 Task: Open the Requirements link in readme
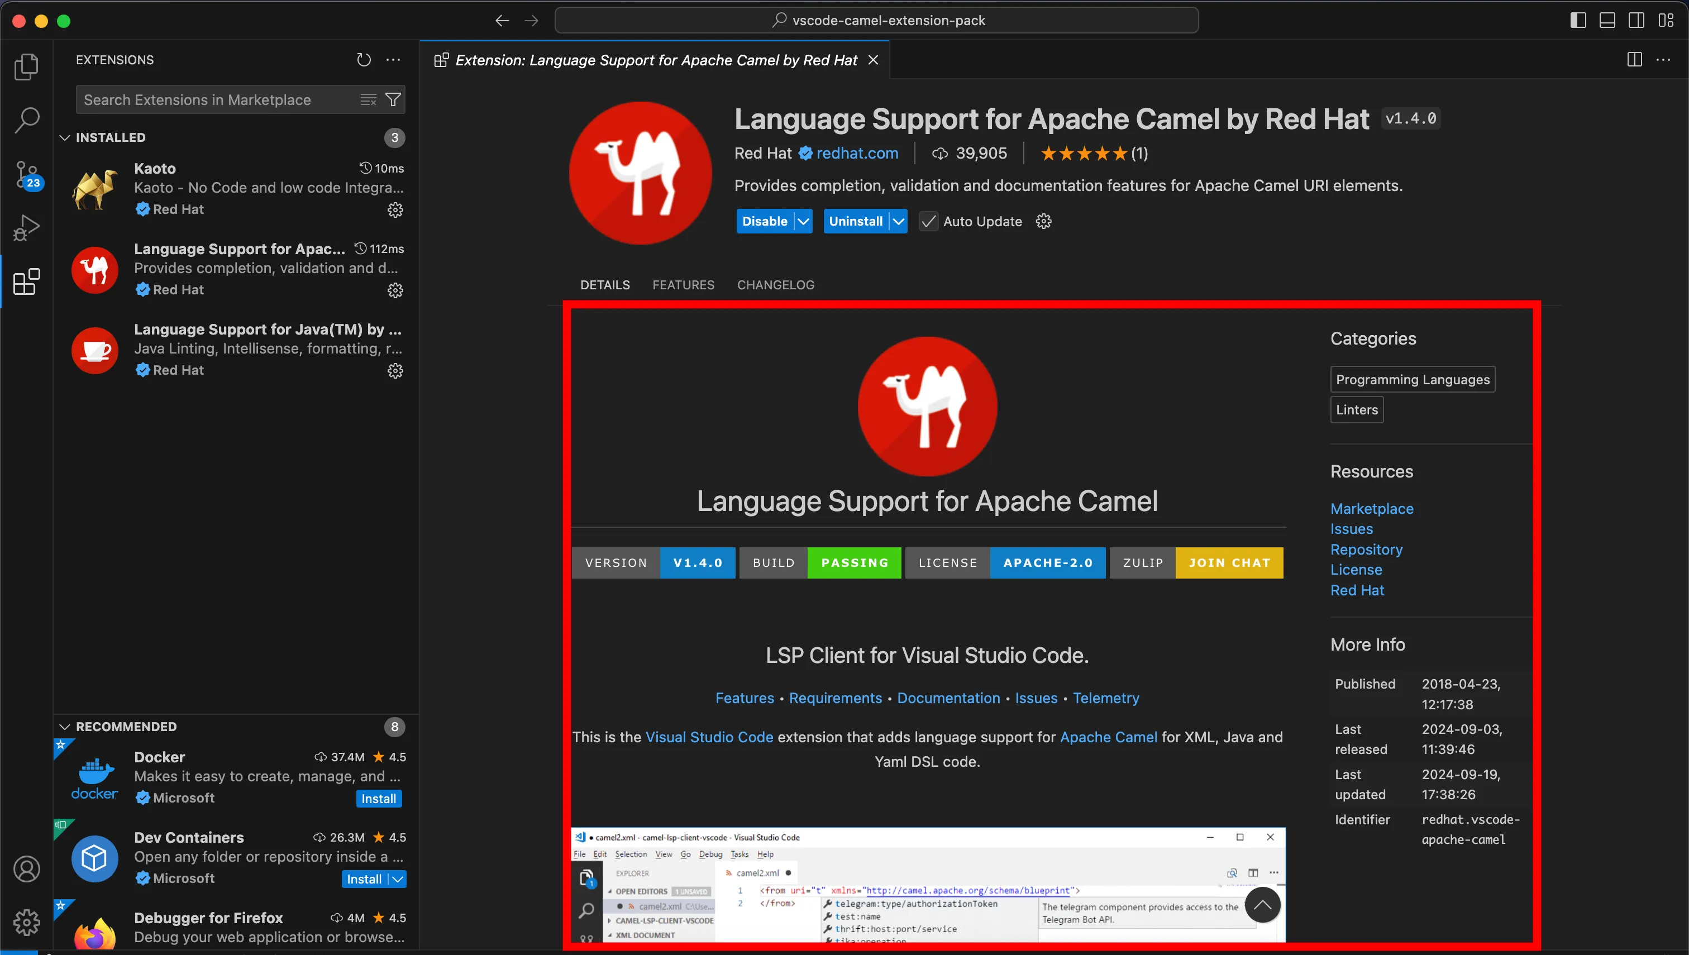[835, 698]
